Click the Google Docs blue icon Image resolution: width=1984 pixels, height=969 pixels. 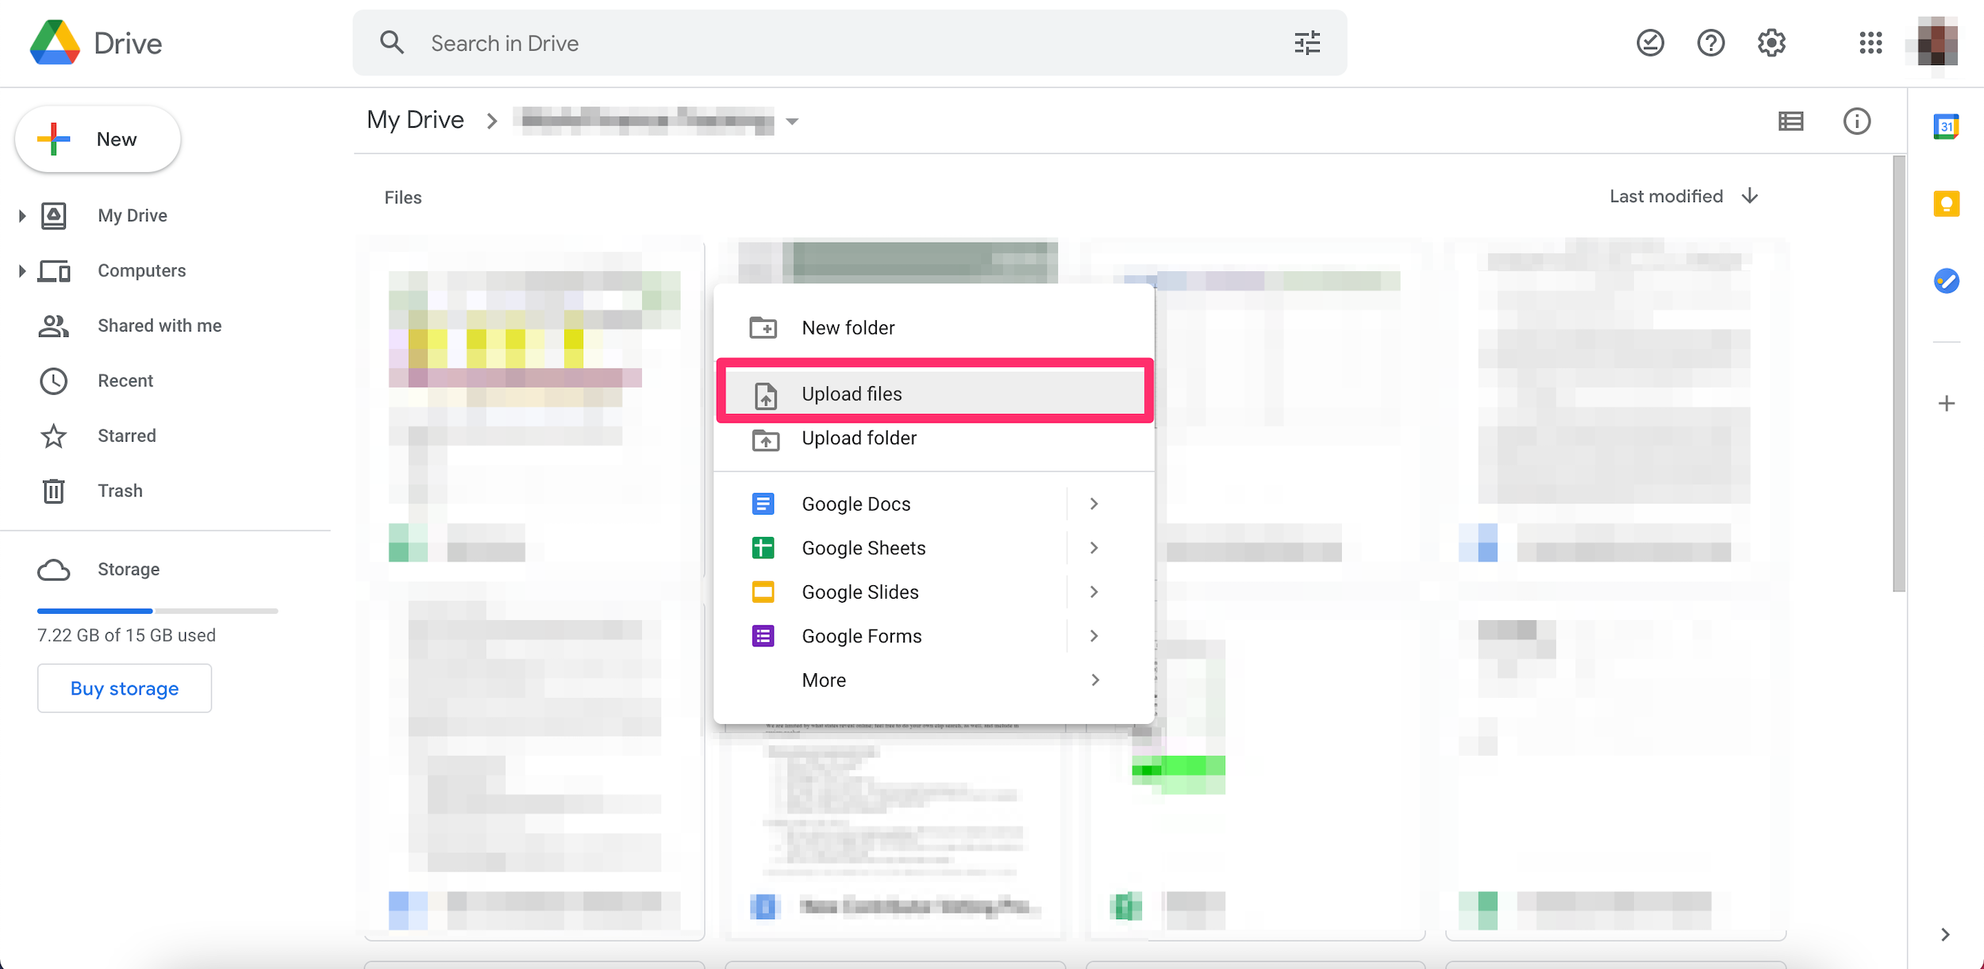click(763, 504)
